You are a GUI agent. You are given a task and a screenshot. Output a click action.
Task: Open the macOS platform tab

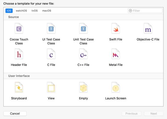(x=47, y=11)
